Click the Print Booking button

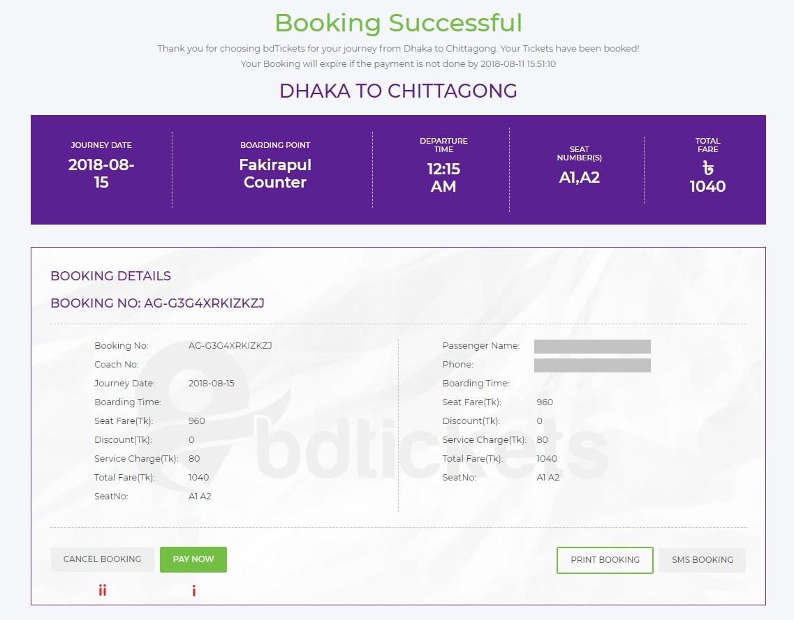coord(605,560)
